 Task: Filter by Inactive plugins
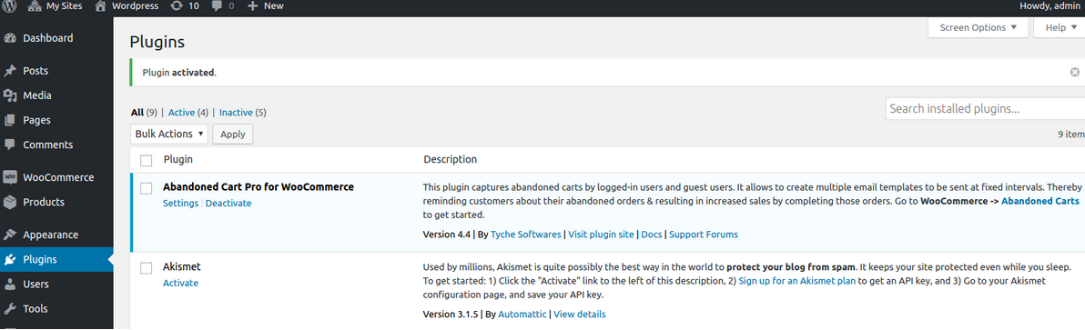click(x=236, y=113)
